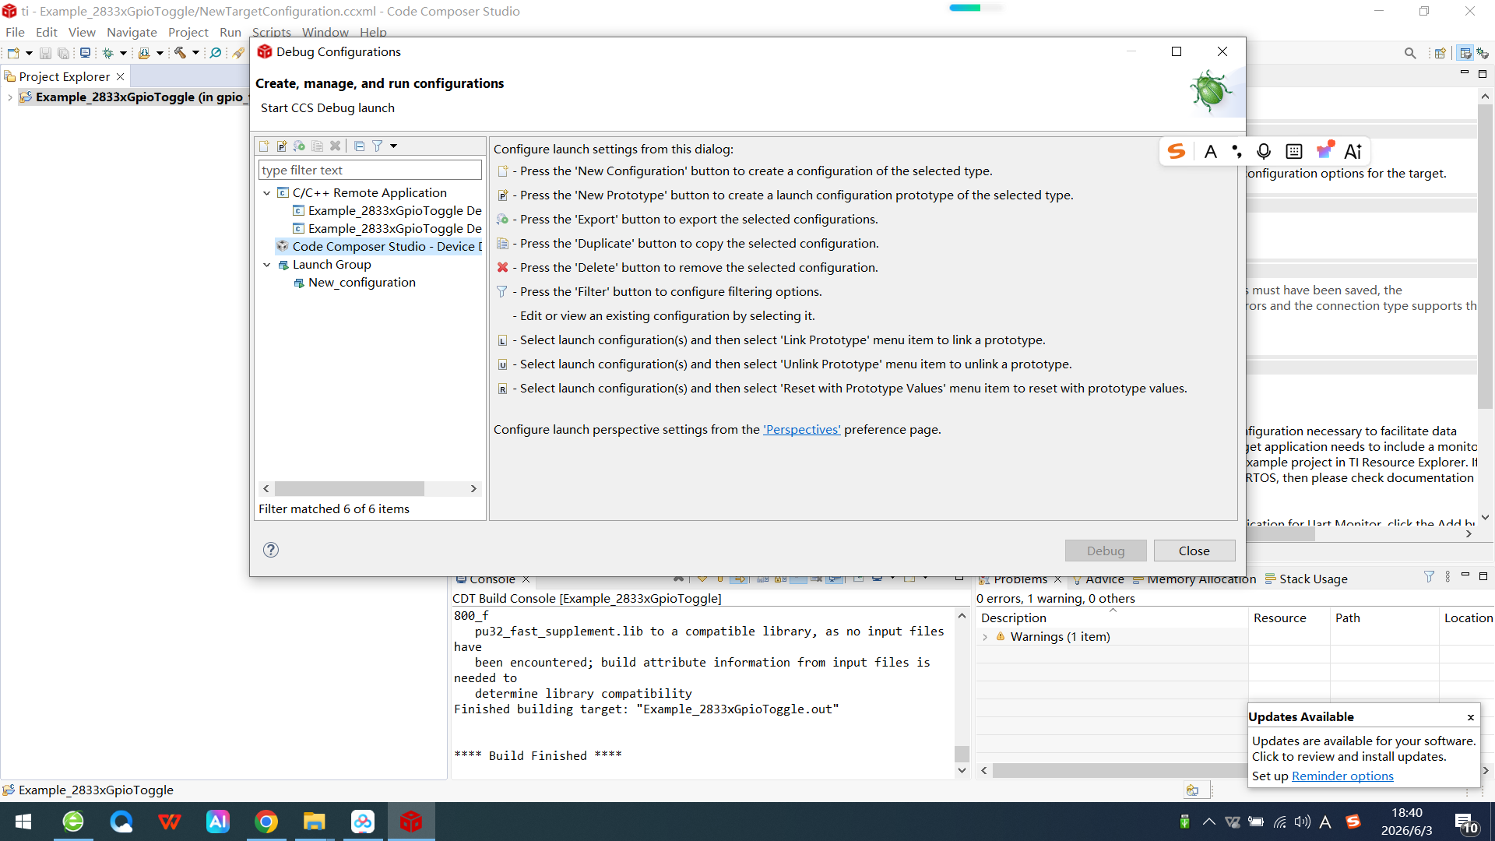Open the Flash toolbar dropdown arrow
Image resolution: width=1495 pixels, height=841 pixels.
pos(160,53)
